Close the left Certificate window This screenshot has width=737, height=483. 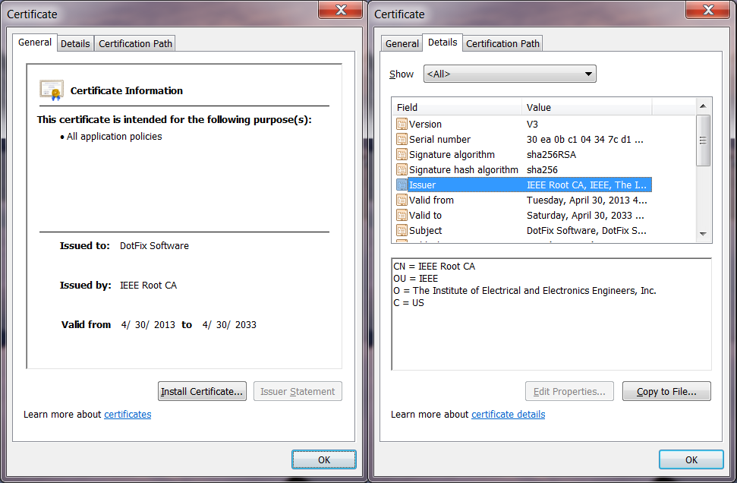point(341,10)
